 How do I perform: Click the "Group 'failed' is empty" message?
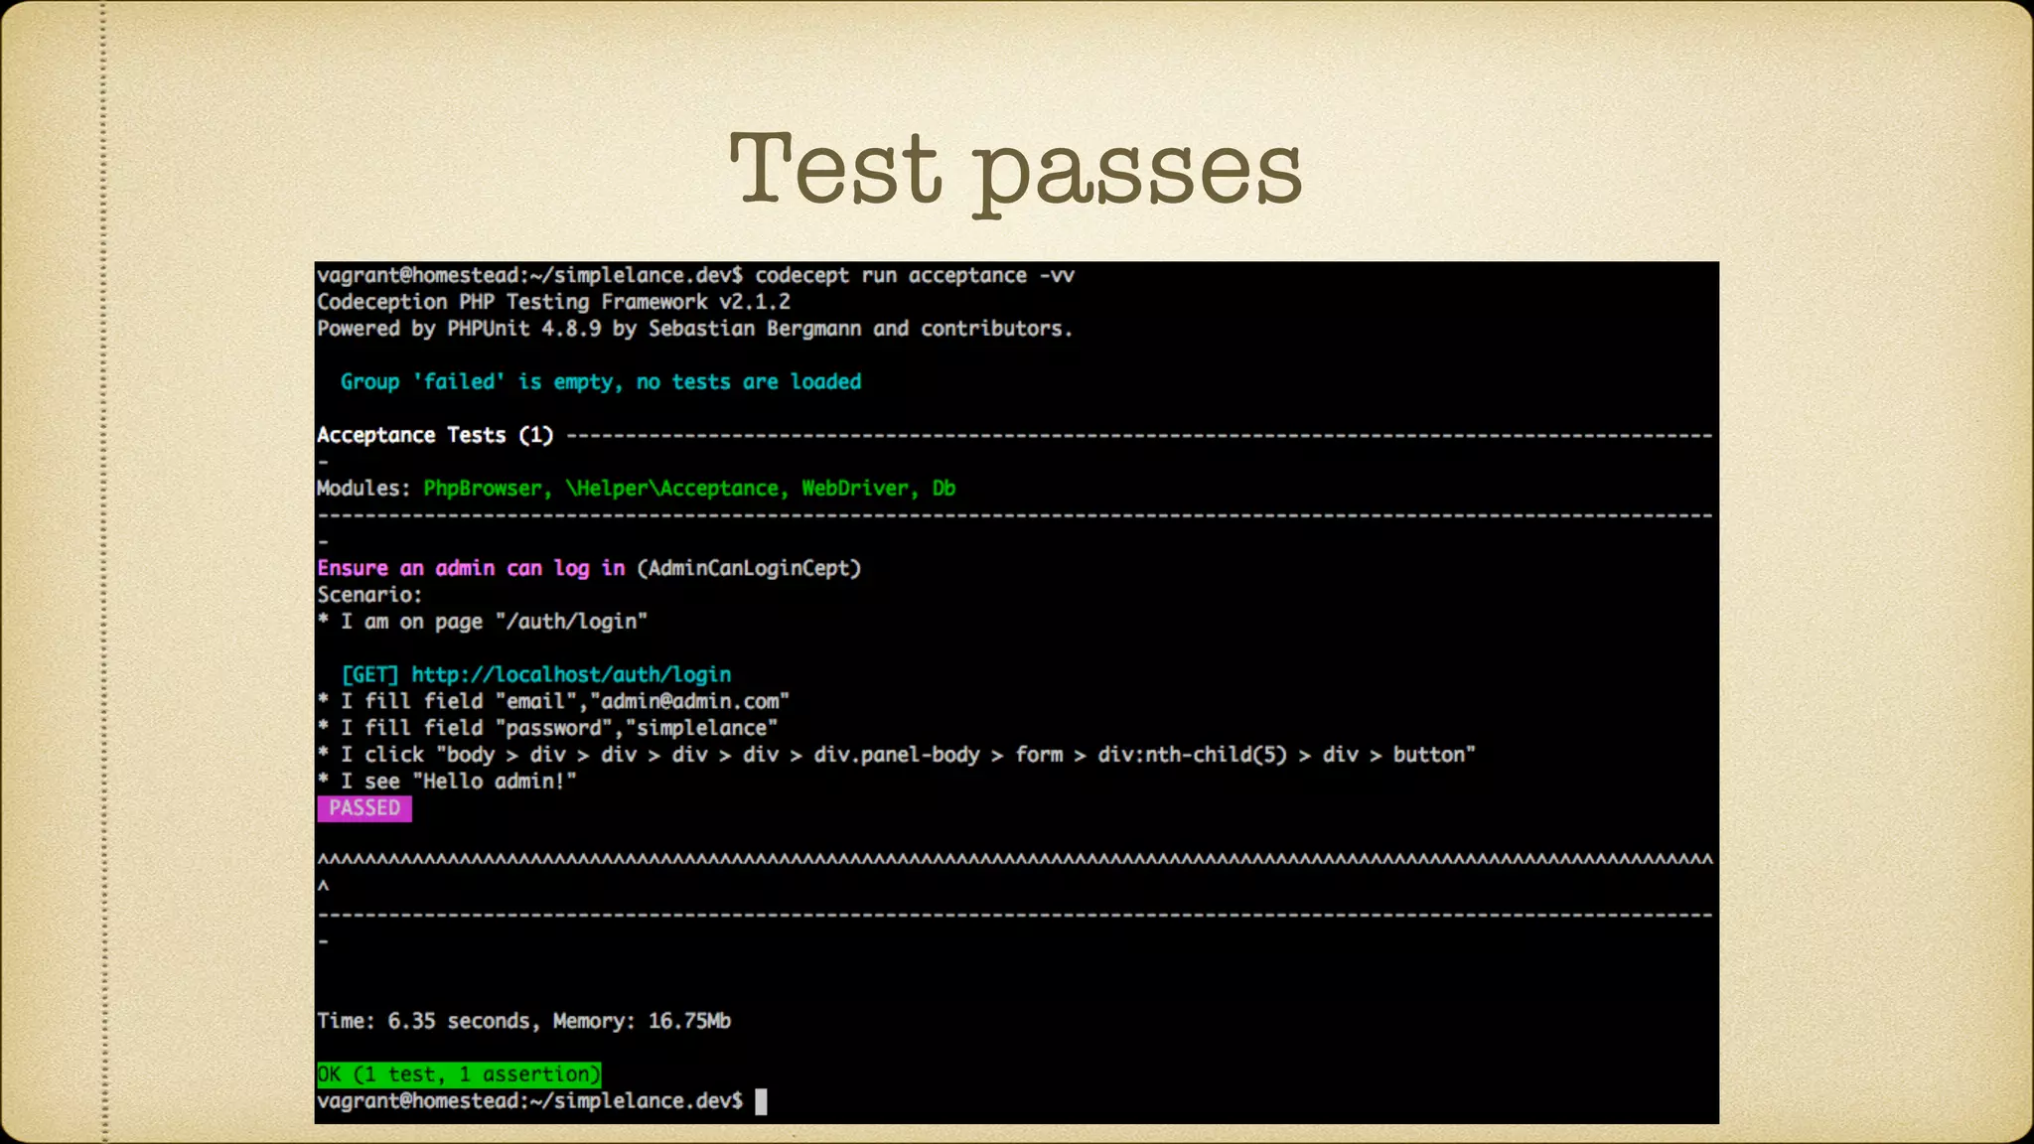[600, 382]
